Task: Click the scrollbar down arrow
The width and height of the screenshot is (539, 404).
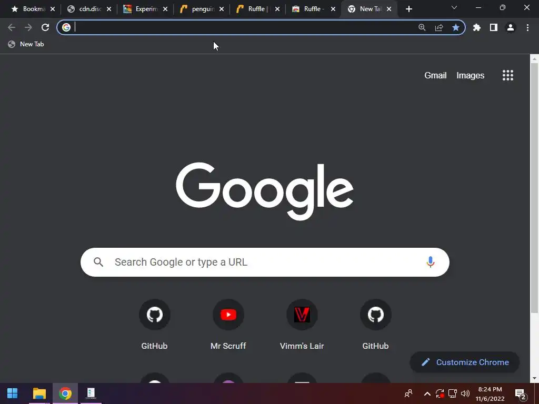Action: point(534,378)
